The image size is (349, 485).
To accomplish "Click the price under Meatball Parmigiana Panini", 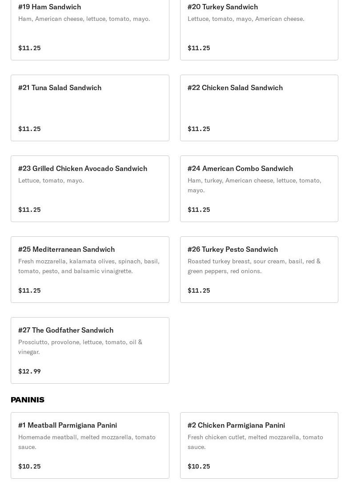I will pyautogui.click(x=29, y=466).
